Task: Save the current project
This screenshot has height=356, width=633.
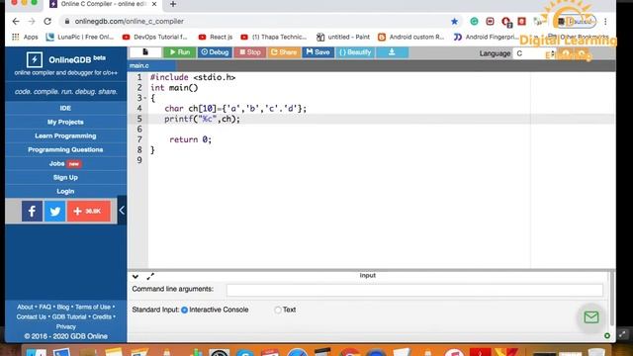Action: tap(318, 52)
